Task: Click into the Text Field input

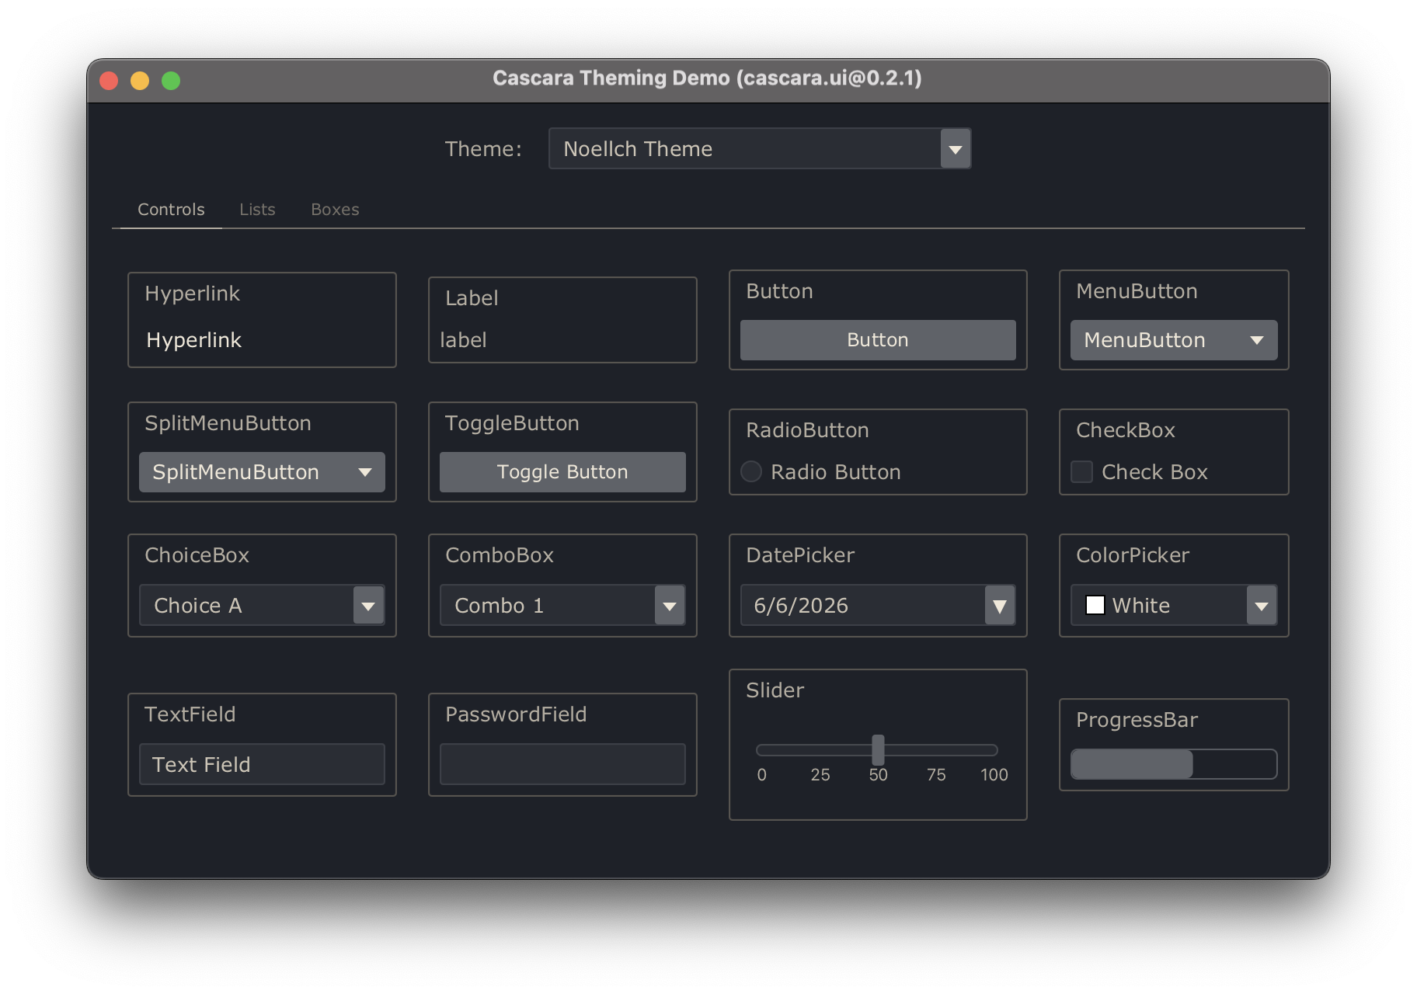Action: [x=262, y=764]
